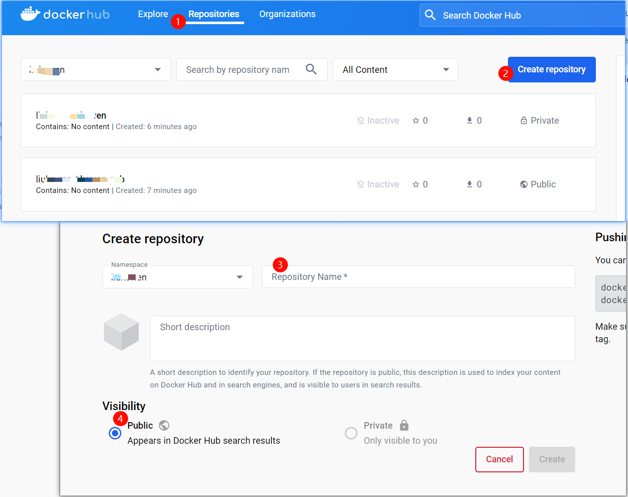Screen dimensions: 628x497
Task: Click the Short description text area
Action: click(363, 338)
